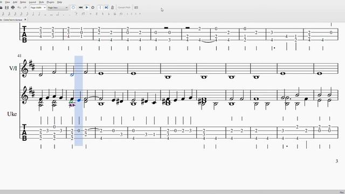This screenshot has width=345, height=194.
Task: Toggle loop playback
Action: 93,8
